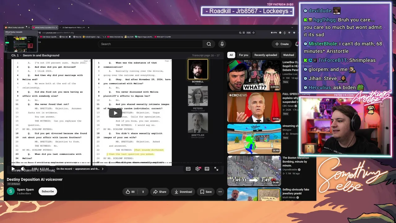Click the browser address bar URL
The height and width of the screenshot is (223, 396).
[x=58, y=33]
